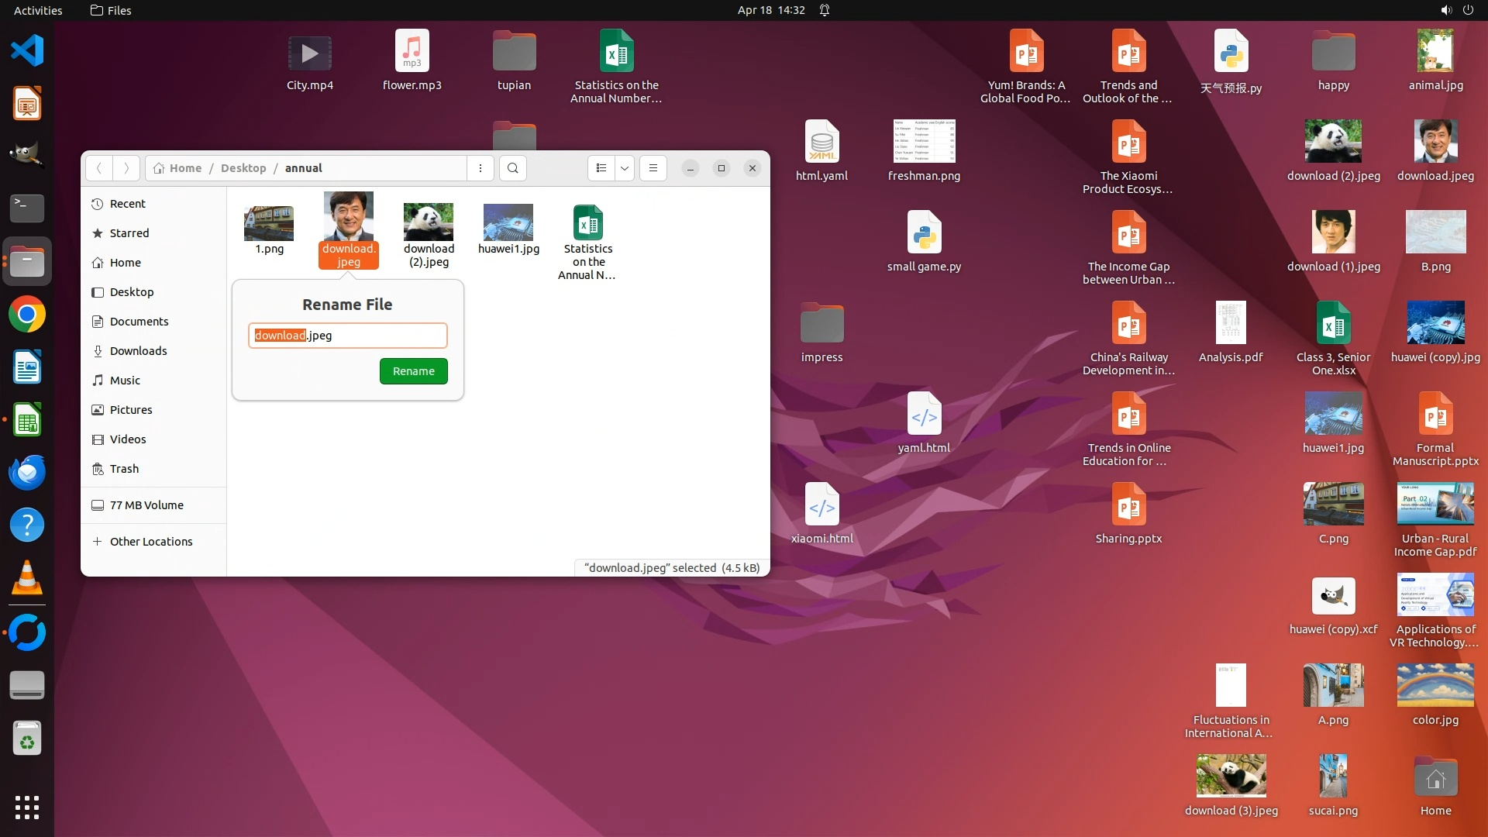The image size is (1488, 837).
Task: Select the huawei1.jpg thumbnail in annual folder
Action: [x=508, y=224]
